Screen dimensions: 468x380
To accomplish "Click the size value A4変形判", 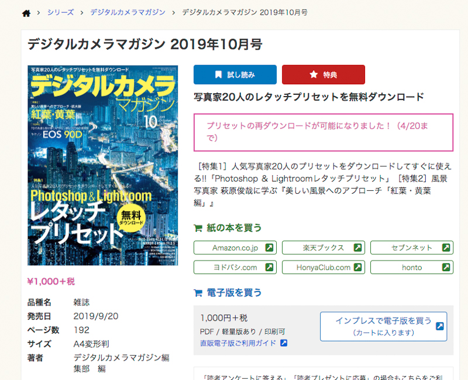I will point(91,344).
